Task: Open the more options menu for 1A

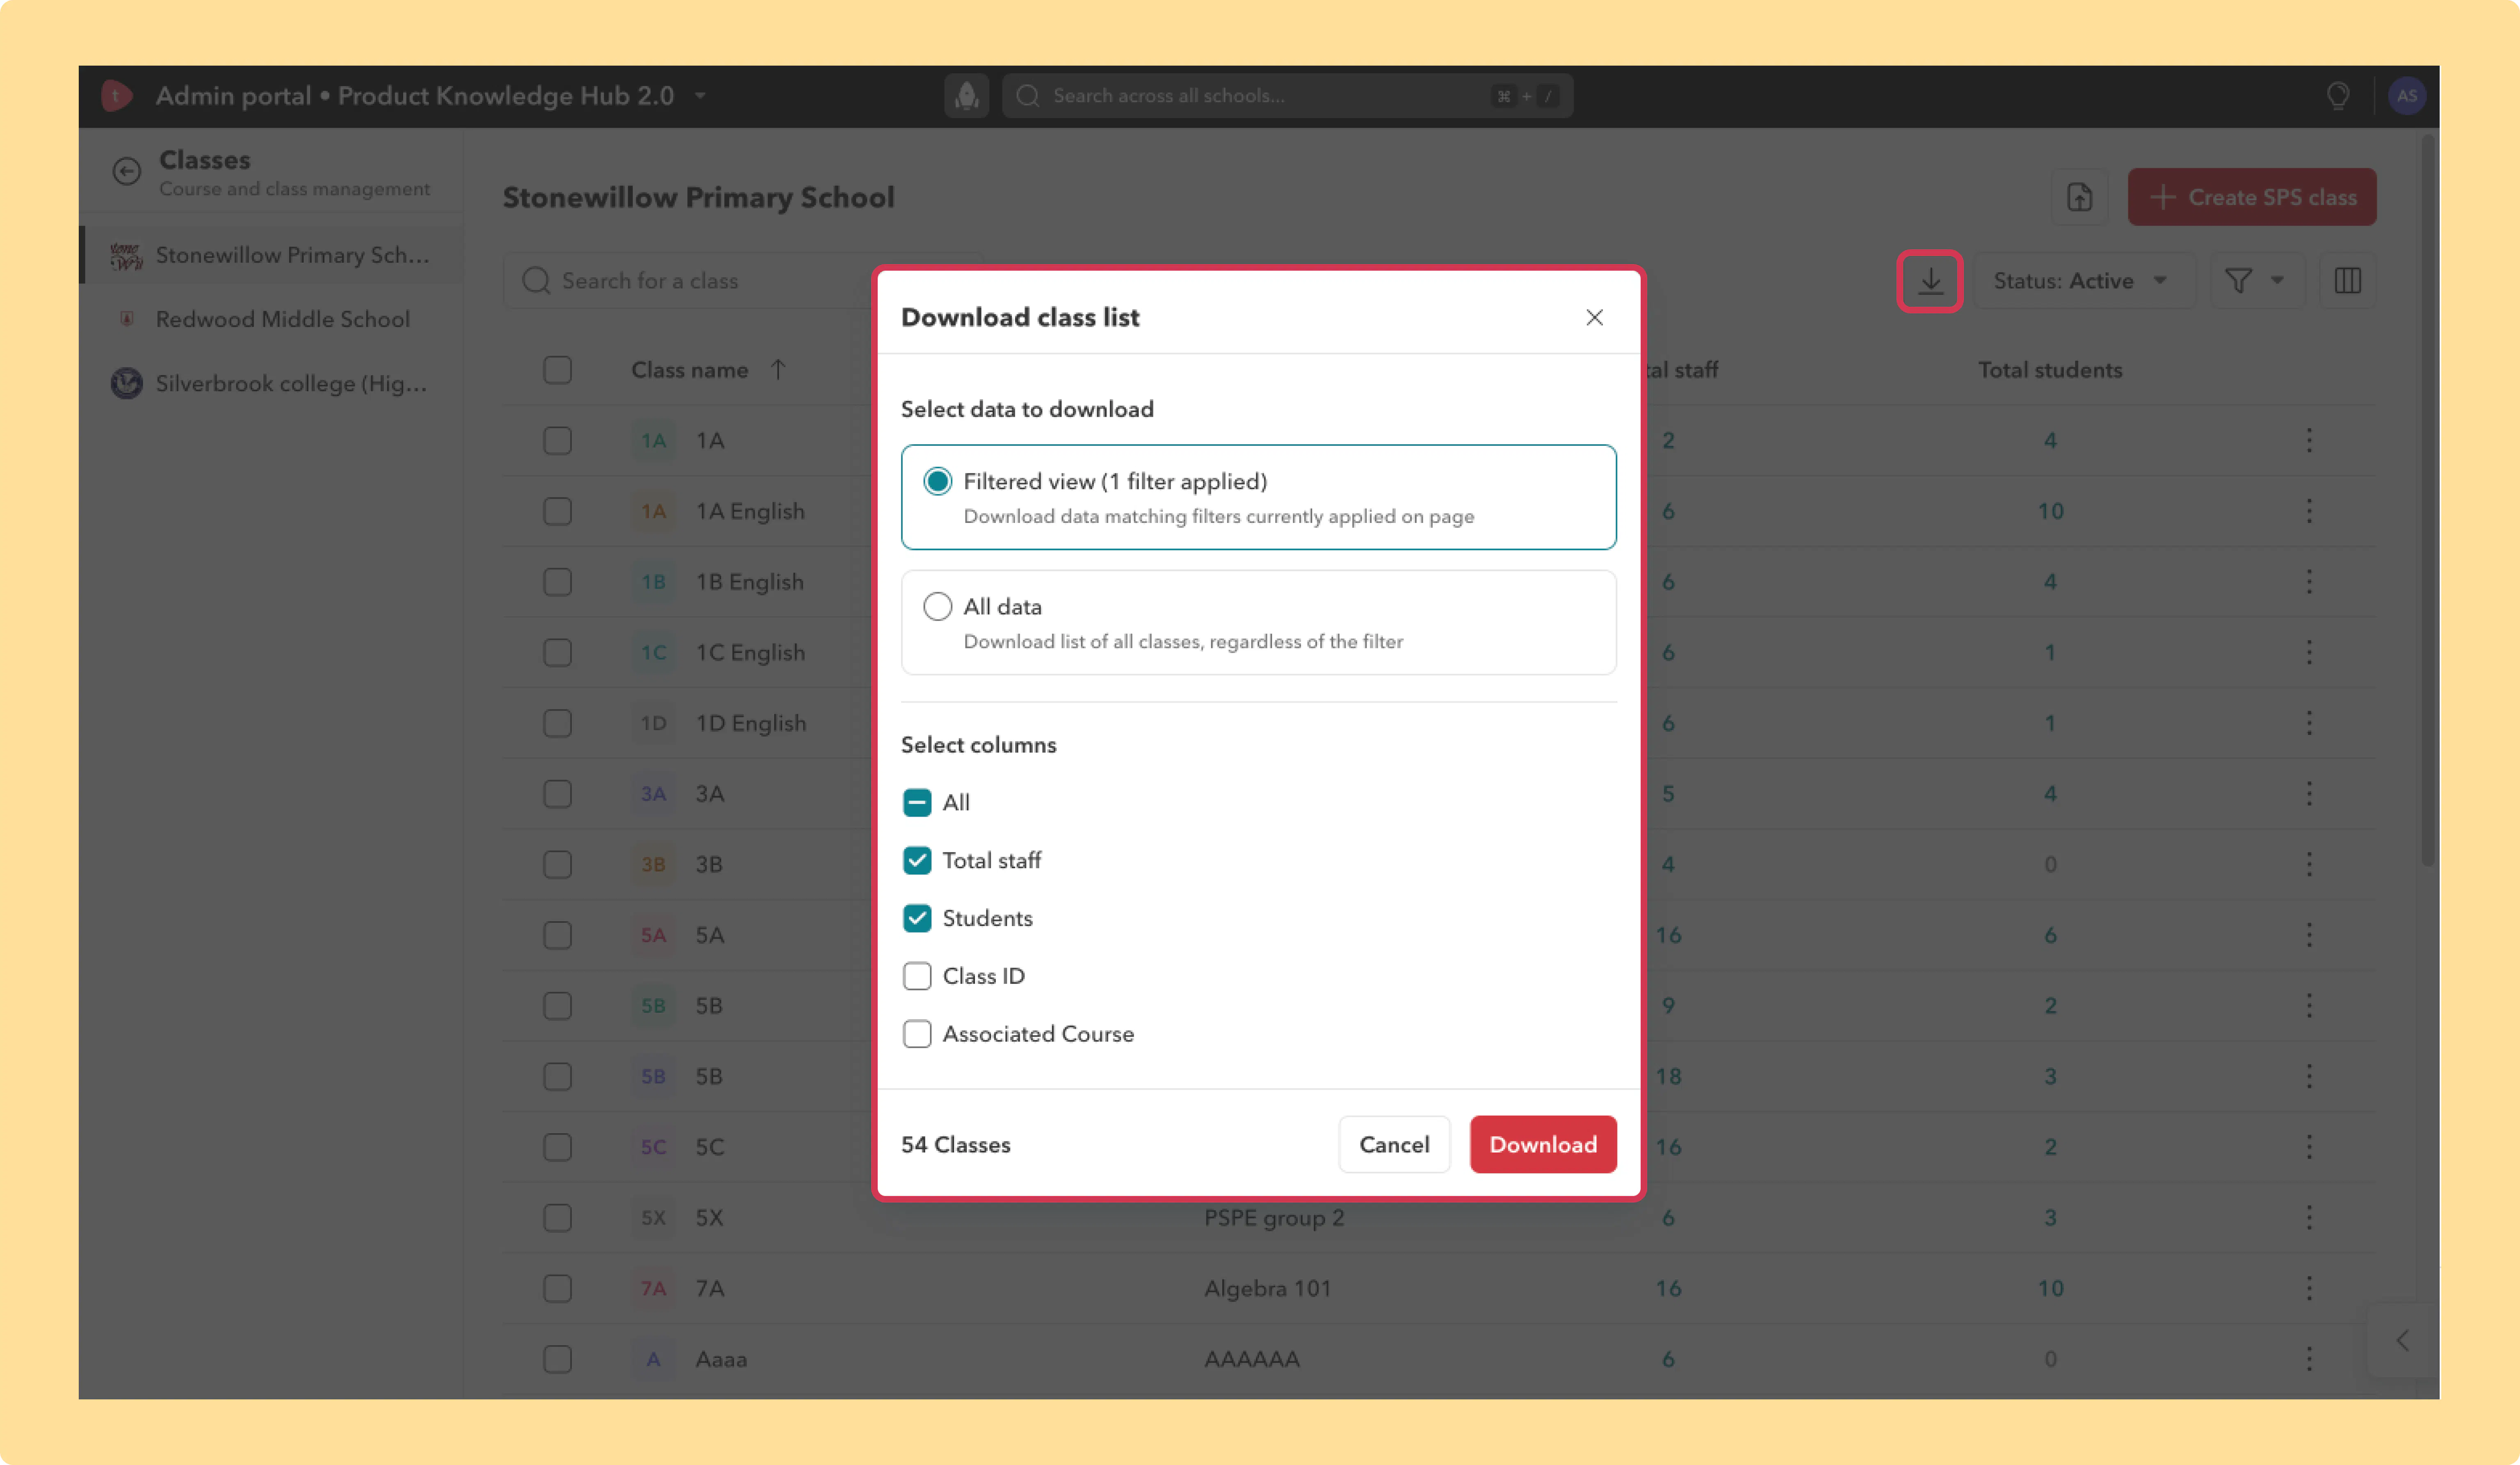Action: pos(2309,441)
